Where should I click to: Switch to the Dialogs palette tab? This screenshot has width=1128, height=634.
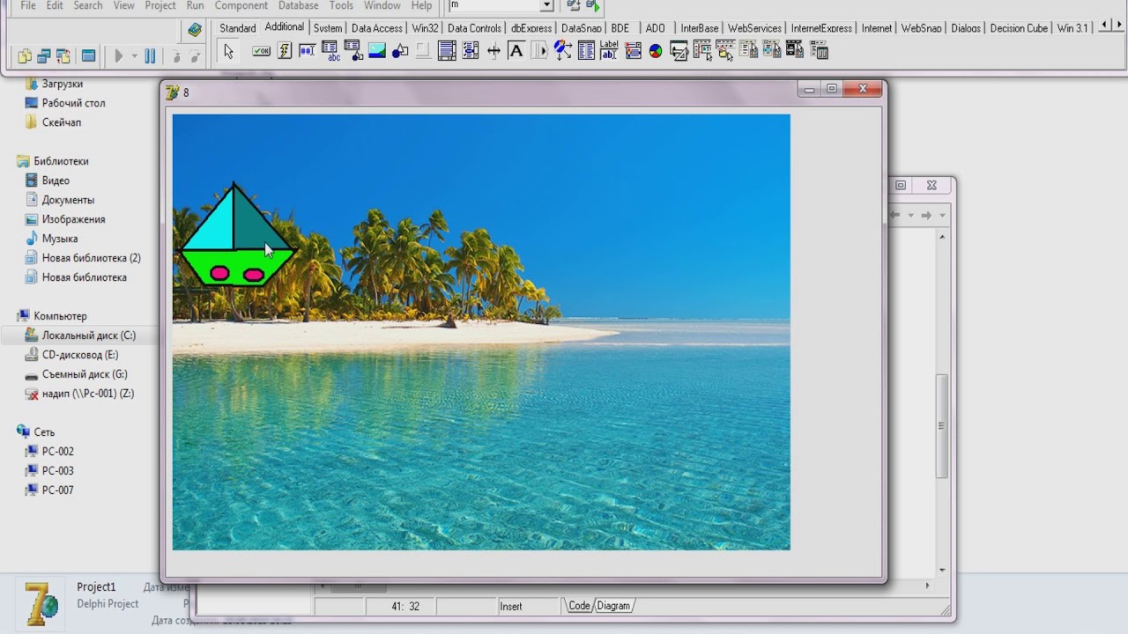click(966, 28)
